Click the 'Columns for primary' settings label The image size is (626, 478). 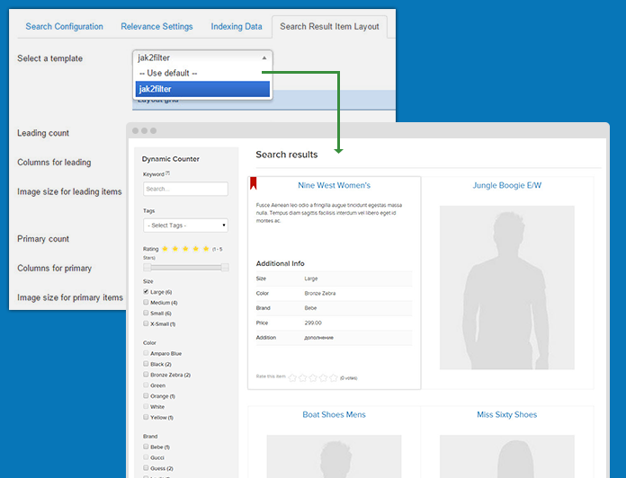point(54,269)
